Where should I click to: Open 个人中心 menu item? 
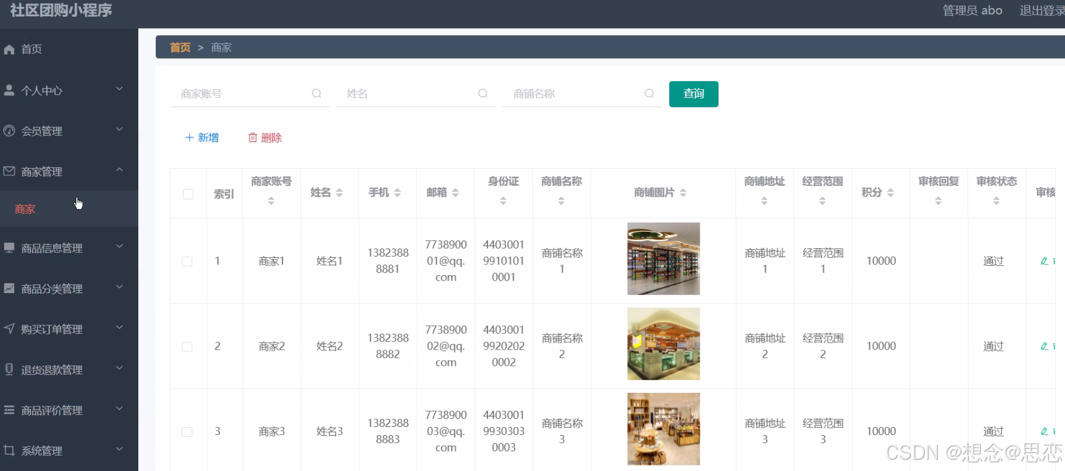tap(69, 90)
